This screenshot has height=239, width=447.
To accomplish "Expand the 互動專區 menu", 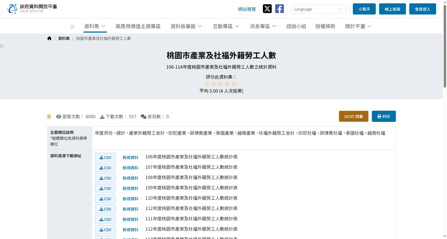I will click(226, 26).
